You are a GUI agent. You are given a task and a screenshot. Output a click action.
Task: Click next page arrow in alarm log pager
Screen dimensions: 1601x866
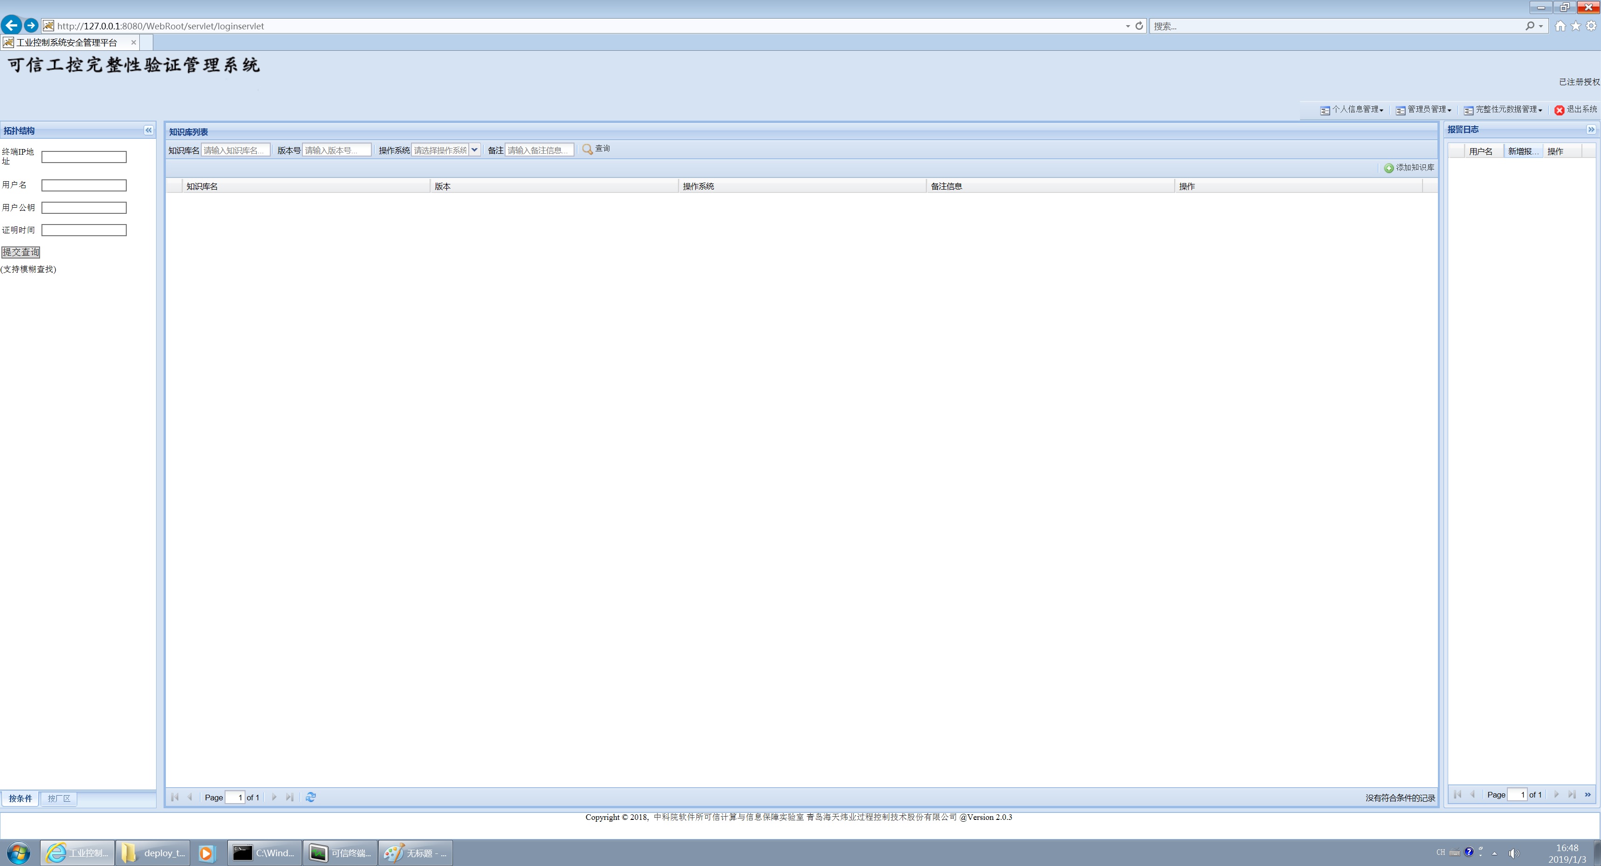1556,795
